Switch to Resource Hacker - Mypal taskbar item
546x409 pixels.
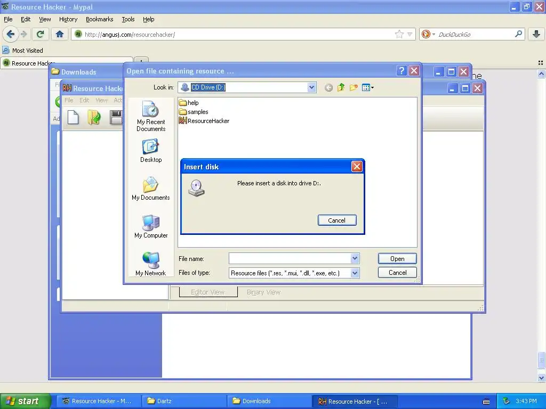[99, 401]
